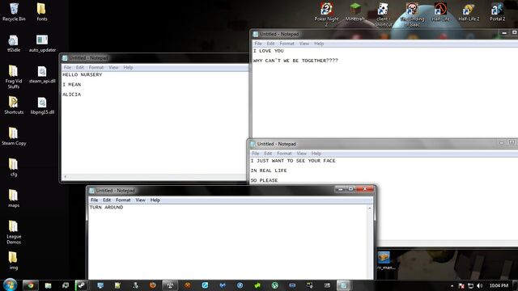Open the network tray icon
Image resolution: width=518 pixels, height=291 pixels.
(x=471, y=285)
